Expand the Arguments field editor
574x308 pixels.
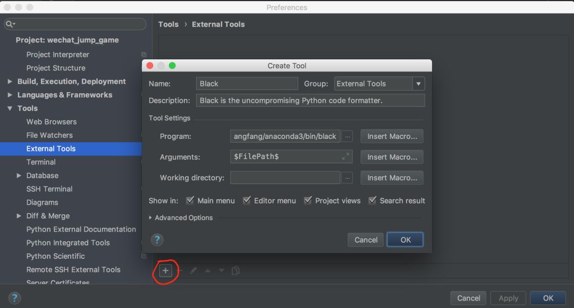pyautogui.click(x=345, y=156)
